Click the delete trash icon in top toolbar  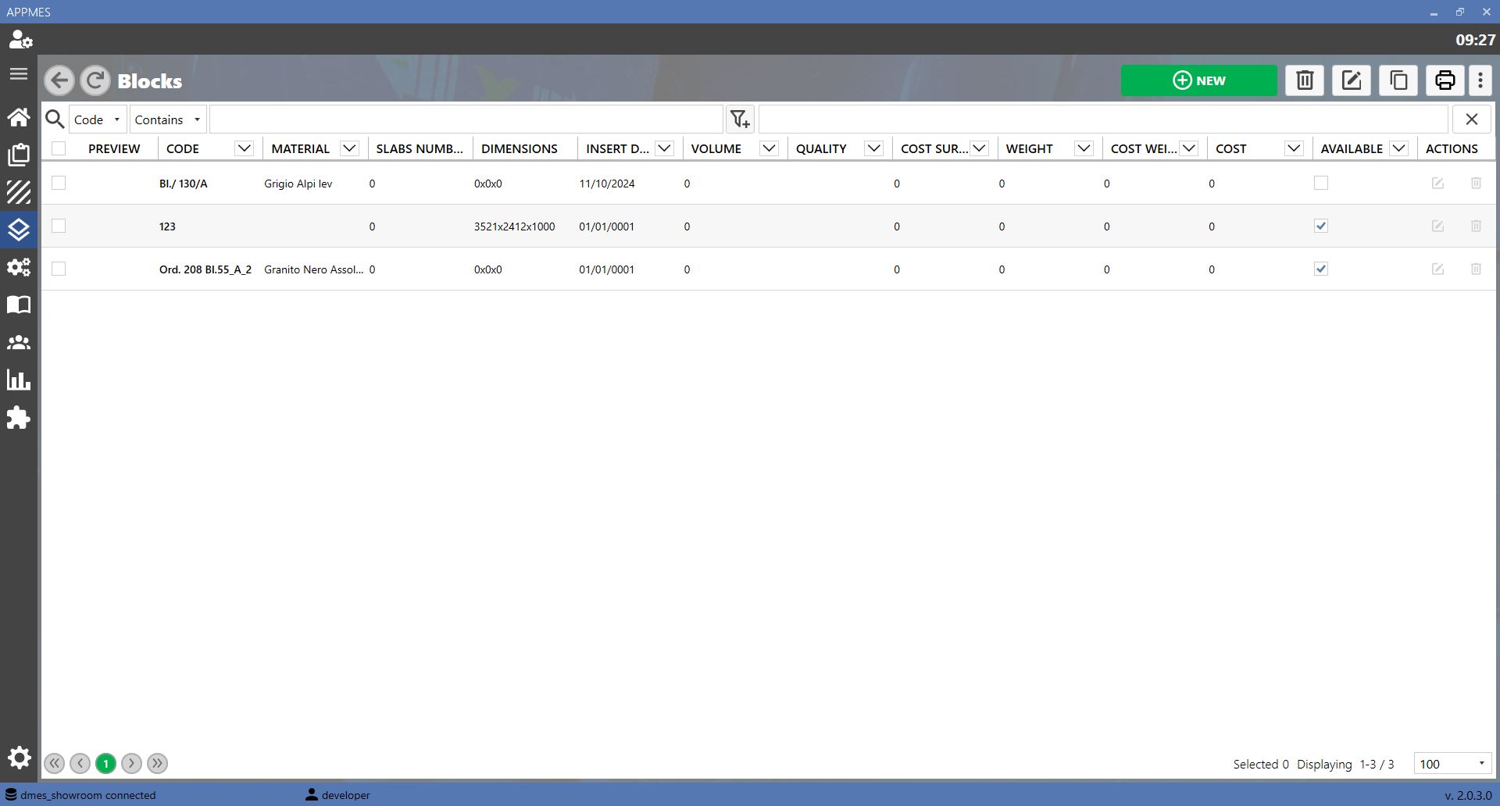tap(1305, 80)
